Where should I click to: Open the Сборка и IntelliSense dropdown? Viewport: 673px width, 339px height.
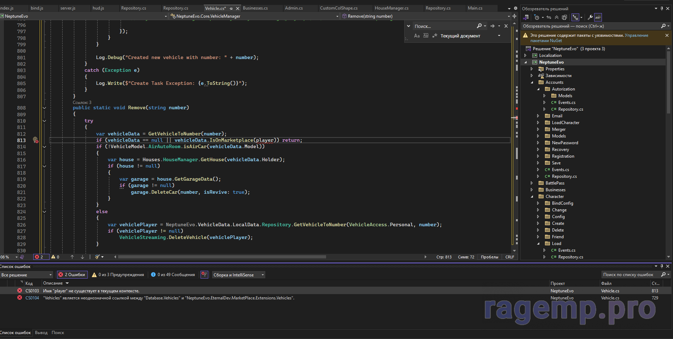click(x=238, y=275)
